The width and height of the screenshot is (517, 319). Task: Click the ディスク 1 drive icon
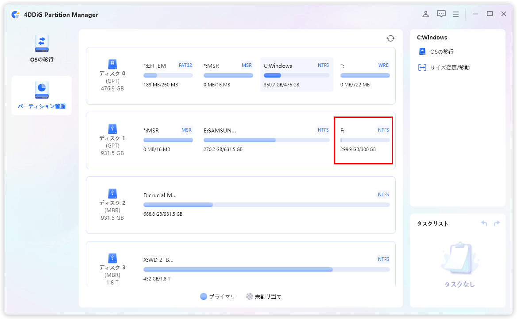[x=112, y=128]
